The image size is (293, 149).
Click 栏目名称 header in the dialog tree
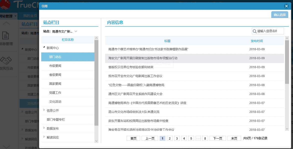tap(68, 40)
